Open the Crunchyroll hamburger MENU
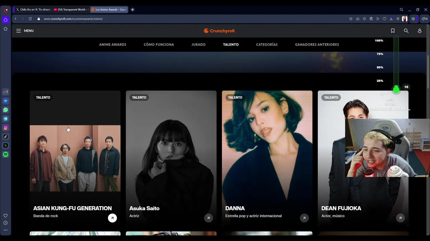The image size is (430, 241). tap(25, 31)
